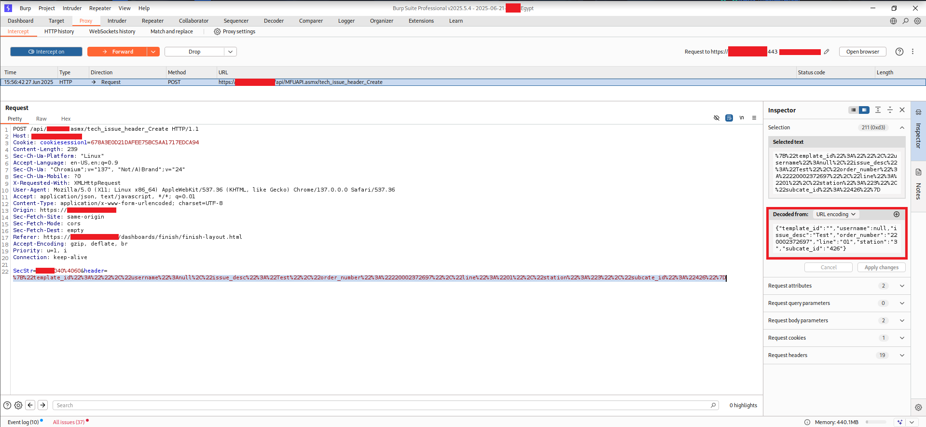Click Cancel in Inspector
This screenshot has width=926, height=427.
[x=829, y=267]
